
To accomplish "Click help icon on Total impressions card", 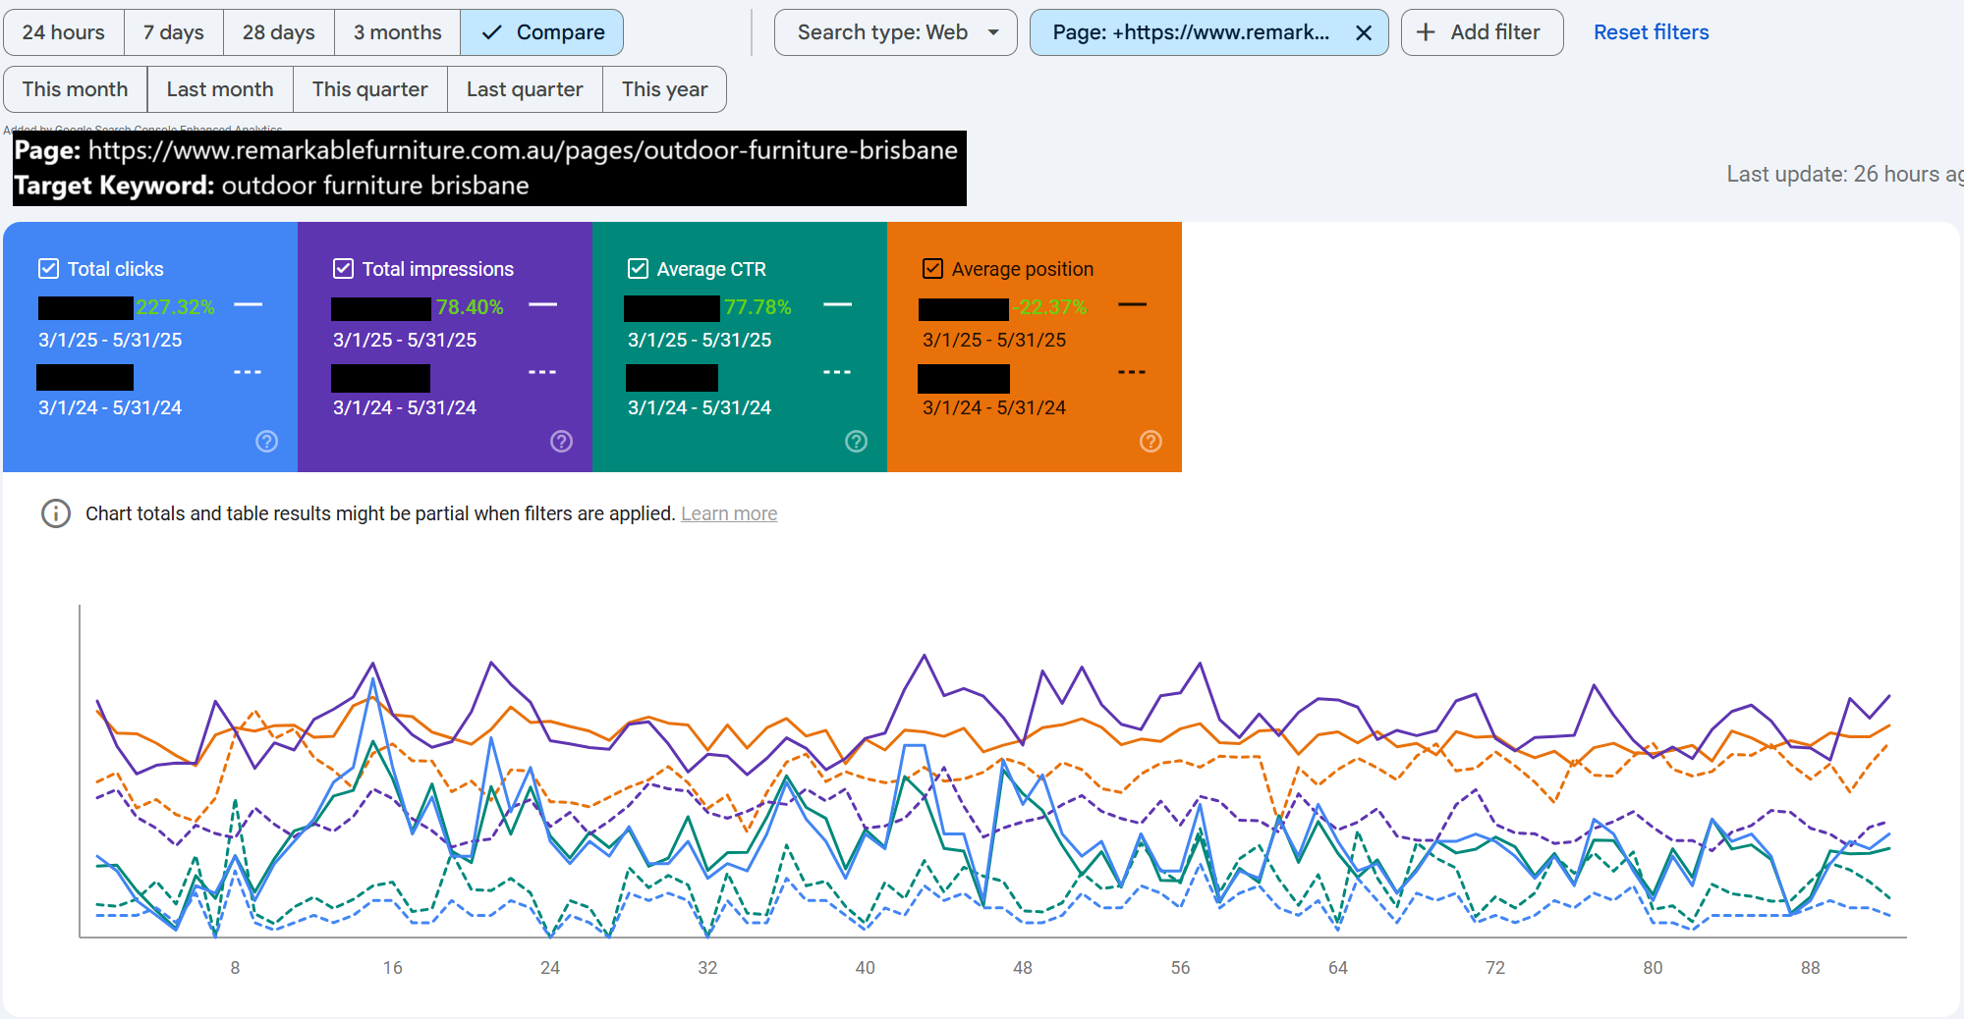I will point(561,442).
